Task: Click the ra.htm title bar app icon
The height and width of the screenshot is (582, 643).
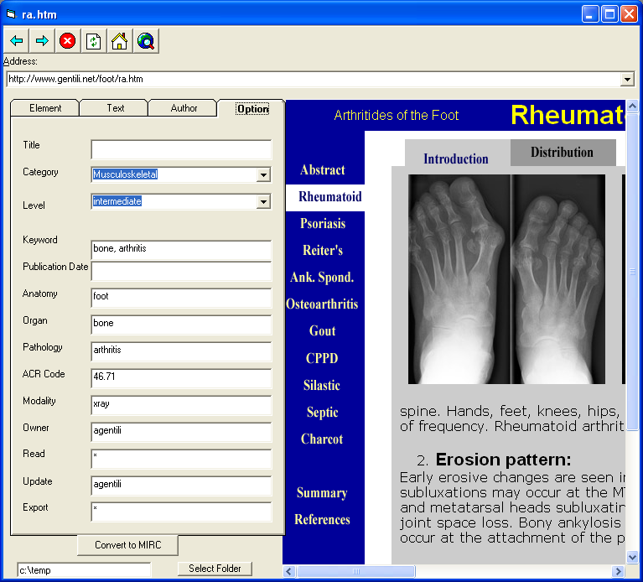Action: coord(11,14)
